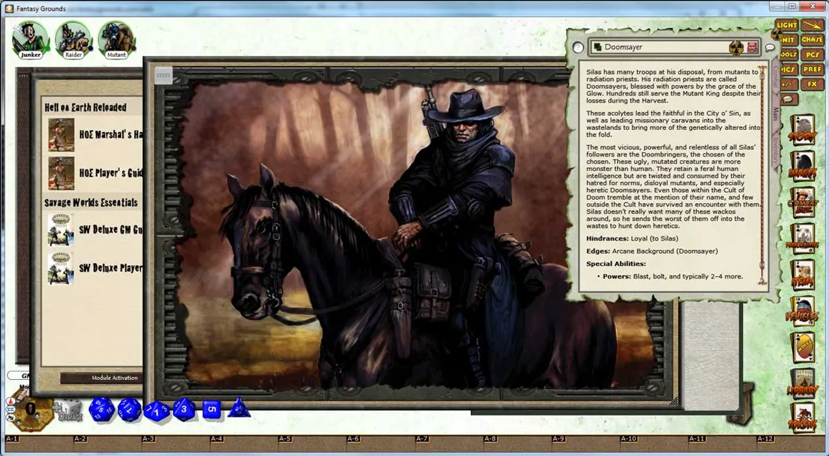Viewport: 829px width, 456px height.
Task: Click the modifier stack octagon showing 0
Action: pos(30,409)
